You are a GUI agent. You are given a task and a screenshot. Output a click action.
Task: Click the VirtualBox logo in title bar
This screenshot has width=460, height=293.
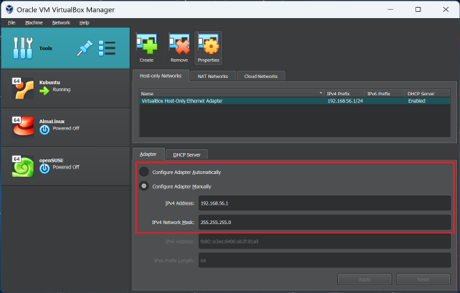[9, 9]
